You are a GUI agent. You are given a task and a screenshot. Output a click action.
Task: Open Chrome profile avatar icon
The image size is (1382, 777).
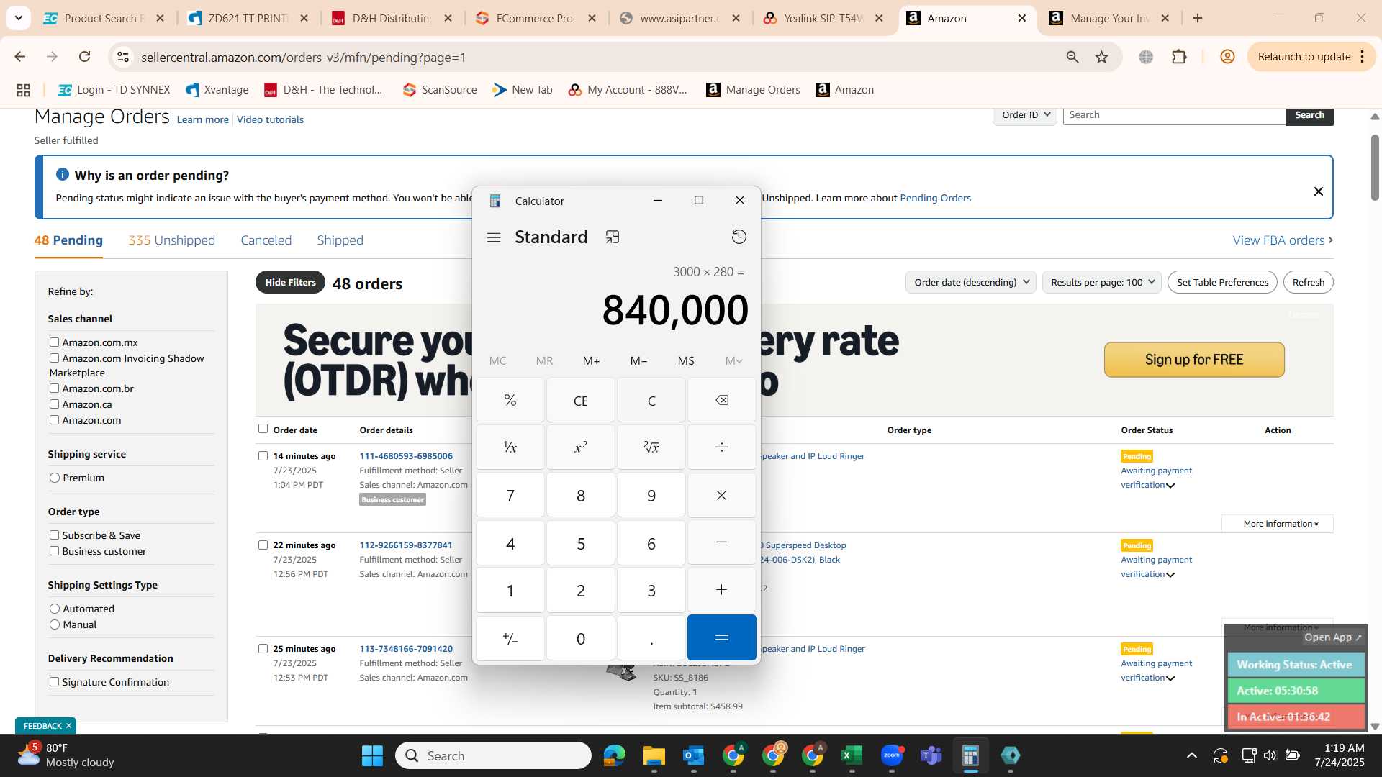[x=1227, y=57]
